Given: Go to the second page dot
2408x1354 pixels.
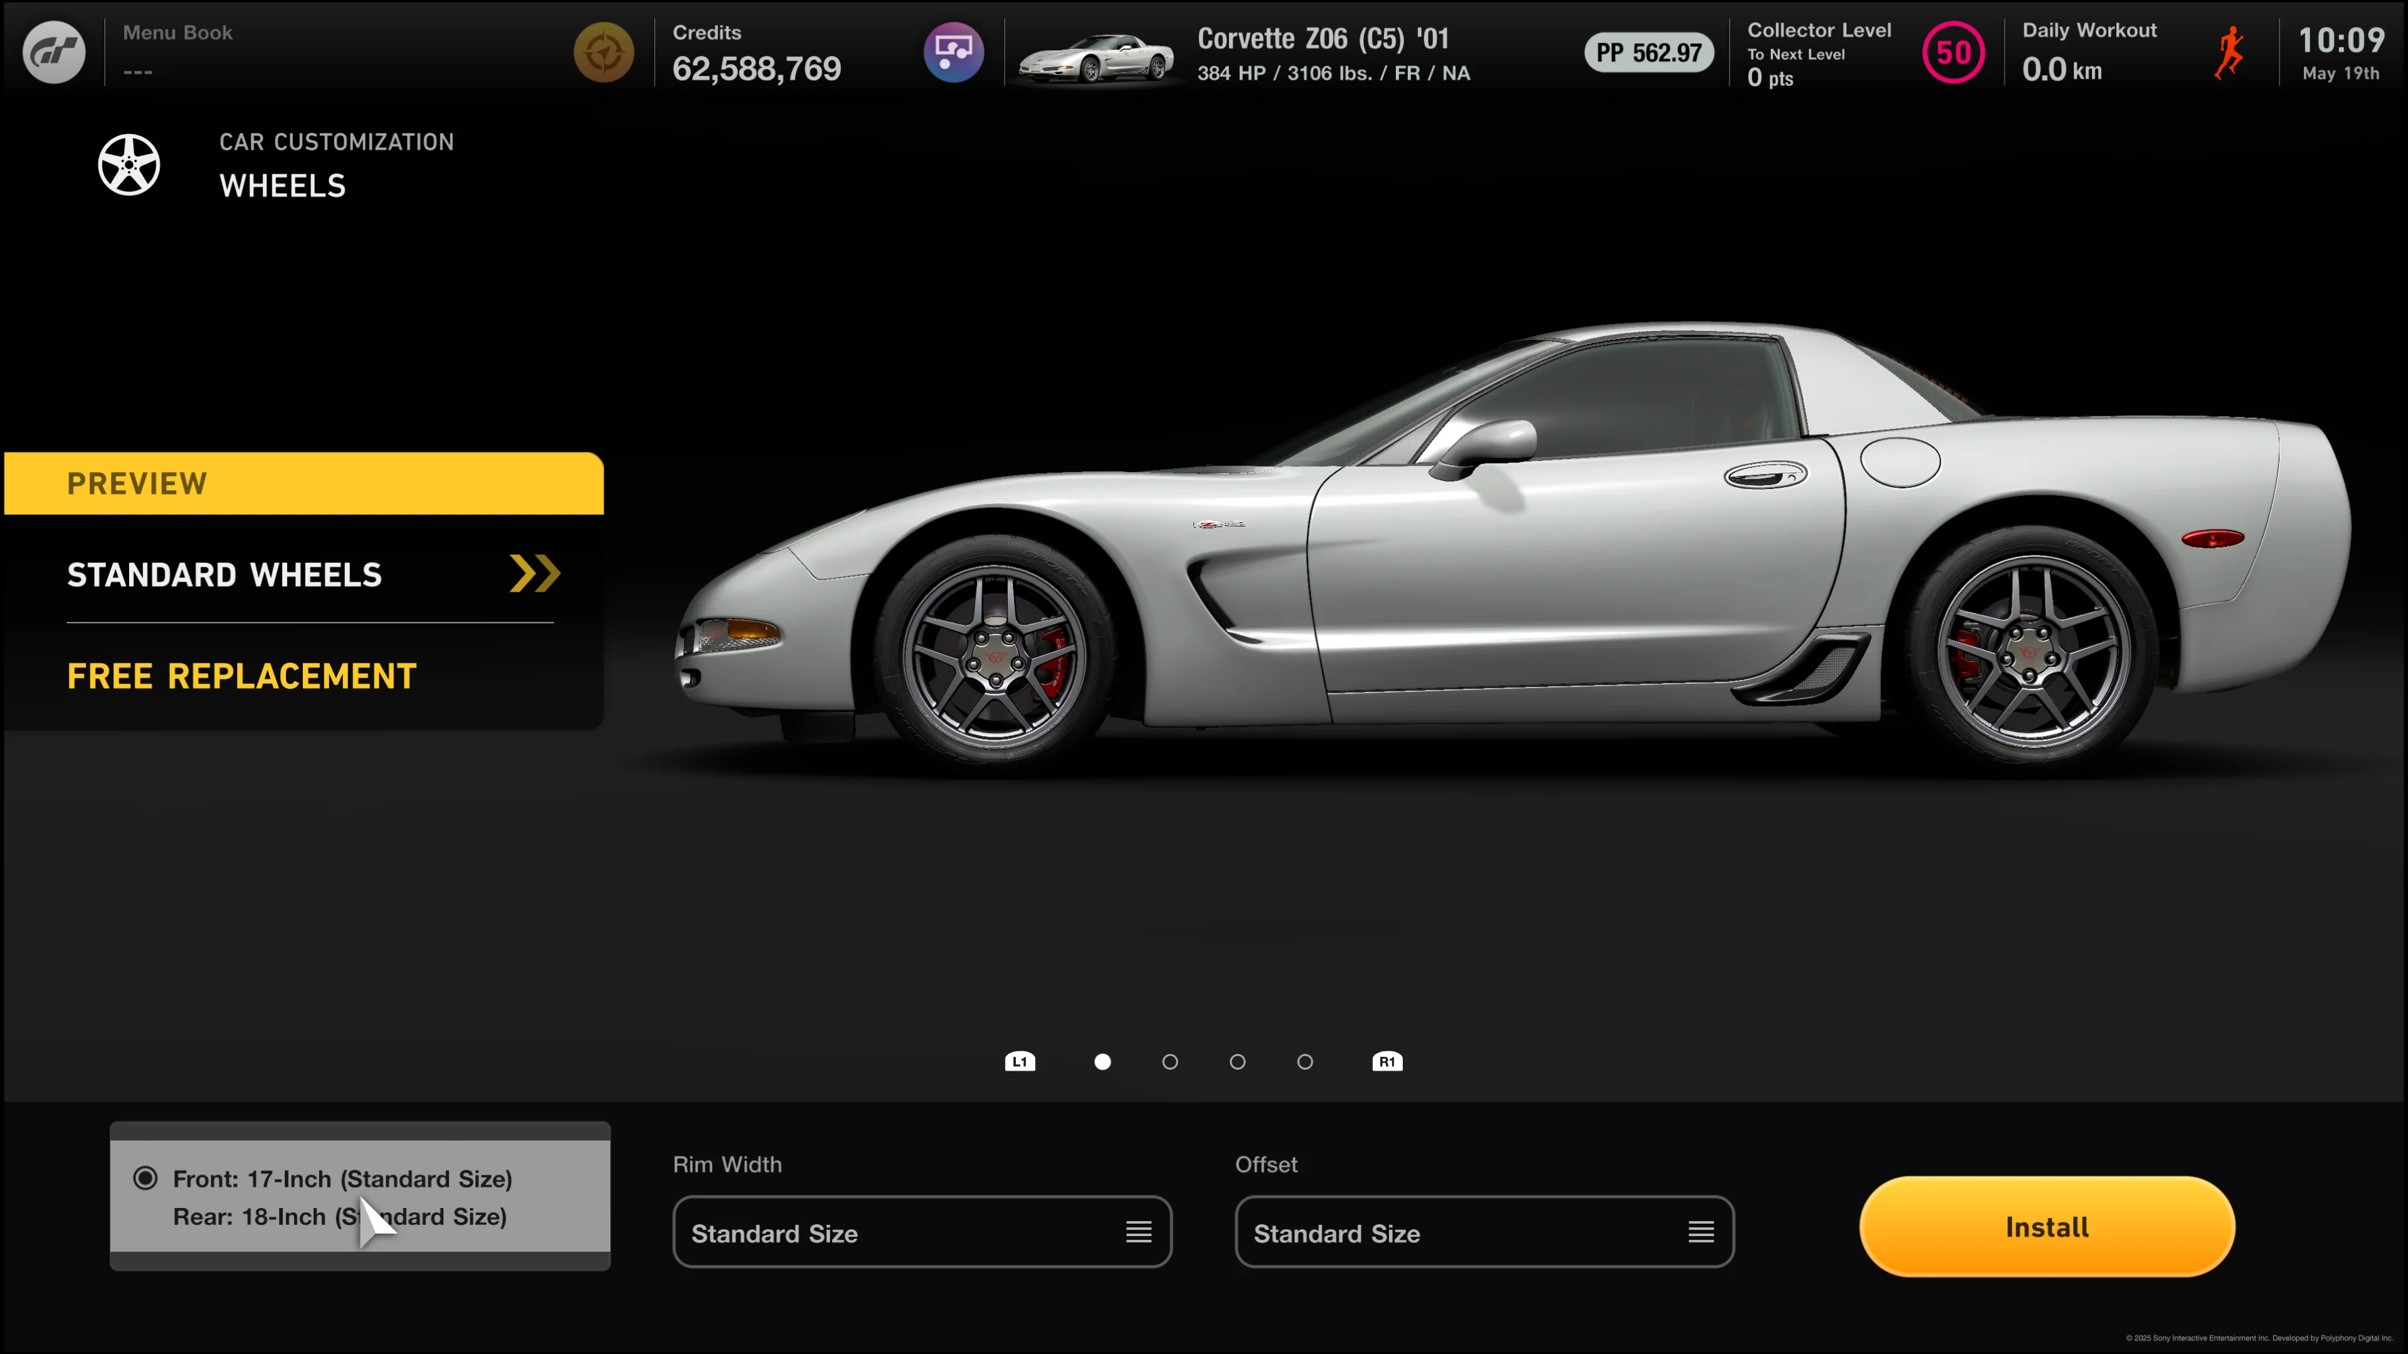Looking at the screenshot, I should point(1170,1061).
